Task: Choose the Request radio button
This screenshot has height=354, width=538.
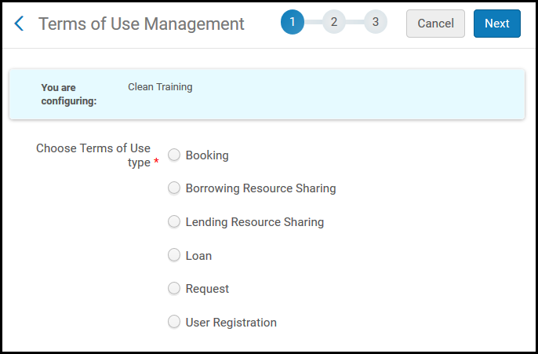Action: pyautogui.click(x=174, y=288)
